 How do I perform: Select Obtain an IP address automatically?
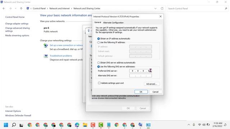point(98,39)
